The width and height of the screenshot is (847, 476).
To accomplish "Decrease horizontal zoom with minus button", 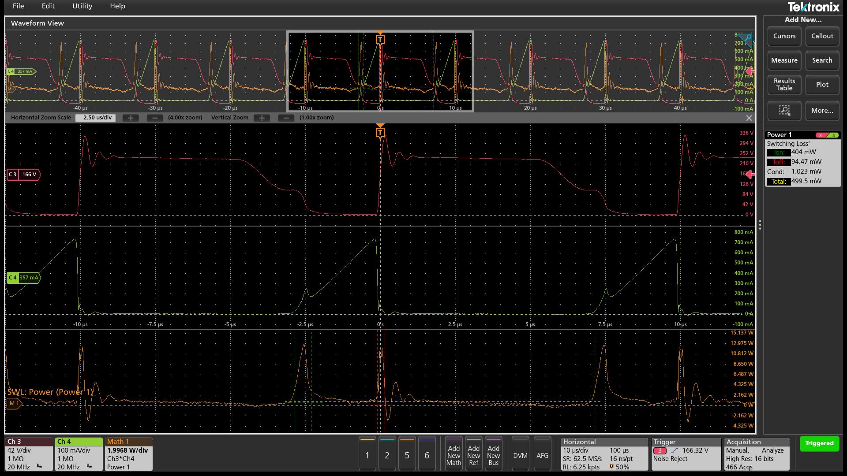I will tap(154, 118).
